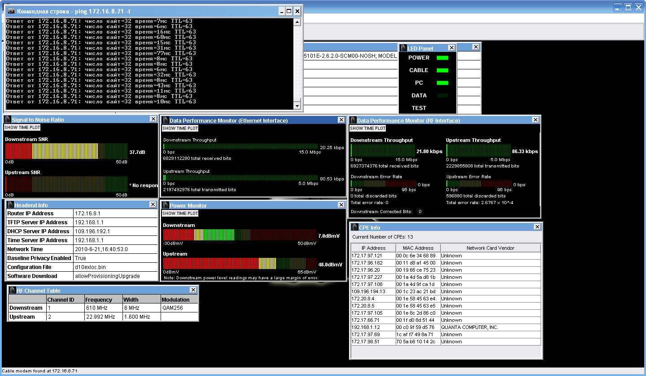Click the command prompt scrollbar up arrow
The width and height of the screenshot is (646, 376).
[x=297, y=21]
